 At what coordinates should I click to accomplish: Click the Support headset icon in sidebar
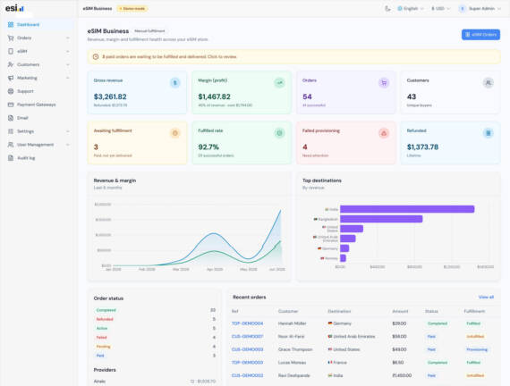11,91
